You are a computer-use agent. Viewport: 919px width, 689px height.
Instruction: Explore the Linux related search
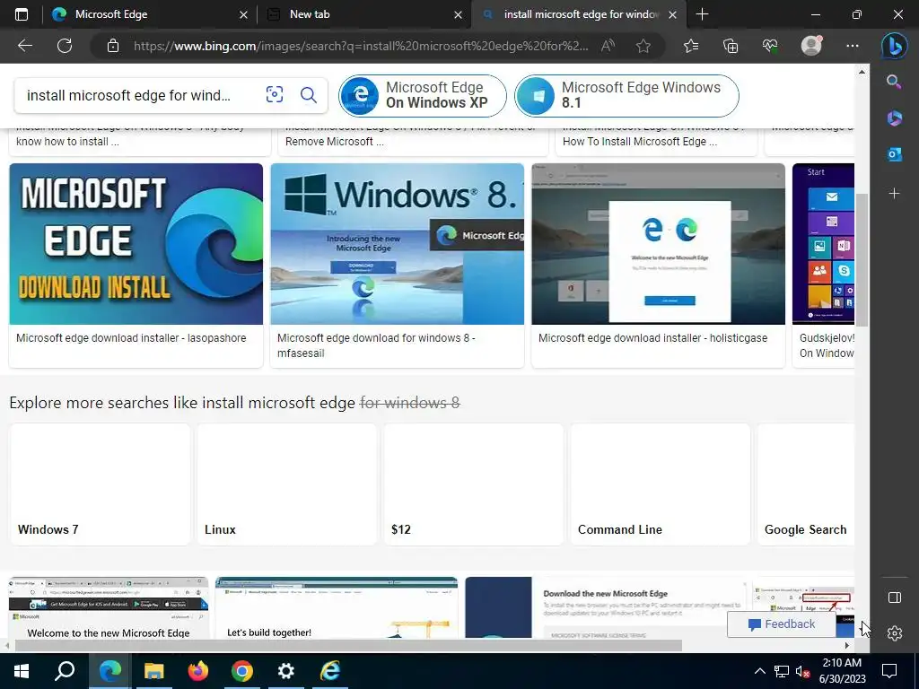286,484
